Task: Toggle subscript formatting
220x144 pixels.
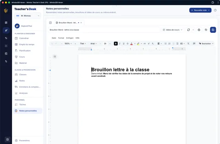Action: (153, 44)
